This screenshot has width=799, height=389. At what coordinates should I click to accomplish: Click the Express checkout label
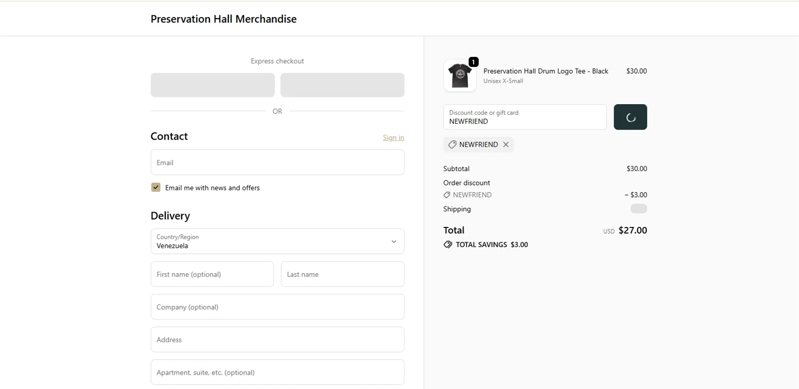point(278,61)
